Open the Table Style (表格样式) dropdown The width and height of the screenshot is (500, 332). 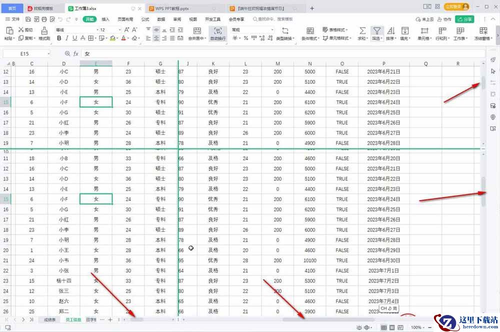pyautogui.click(x=335, y=29)
